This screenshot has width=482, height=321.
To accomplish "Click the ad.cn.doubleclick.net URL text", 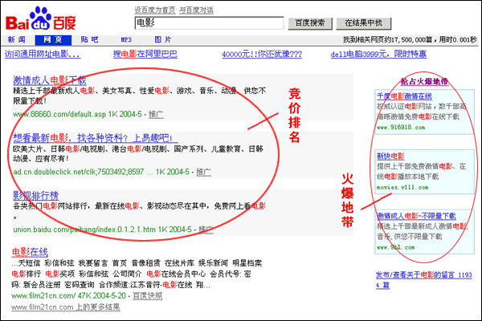I will (x=79, y=172).
